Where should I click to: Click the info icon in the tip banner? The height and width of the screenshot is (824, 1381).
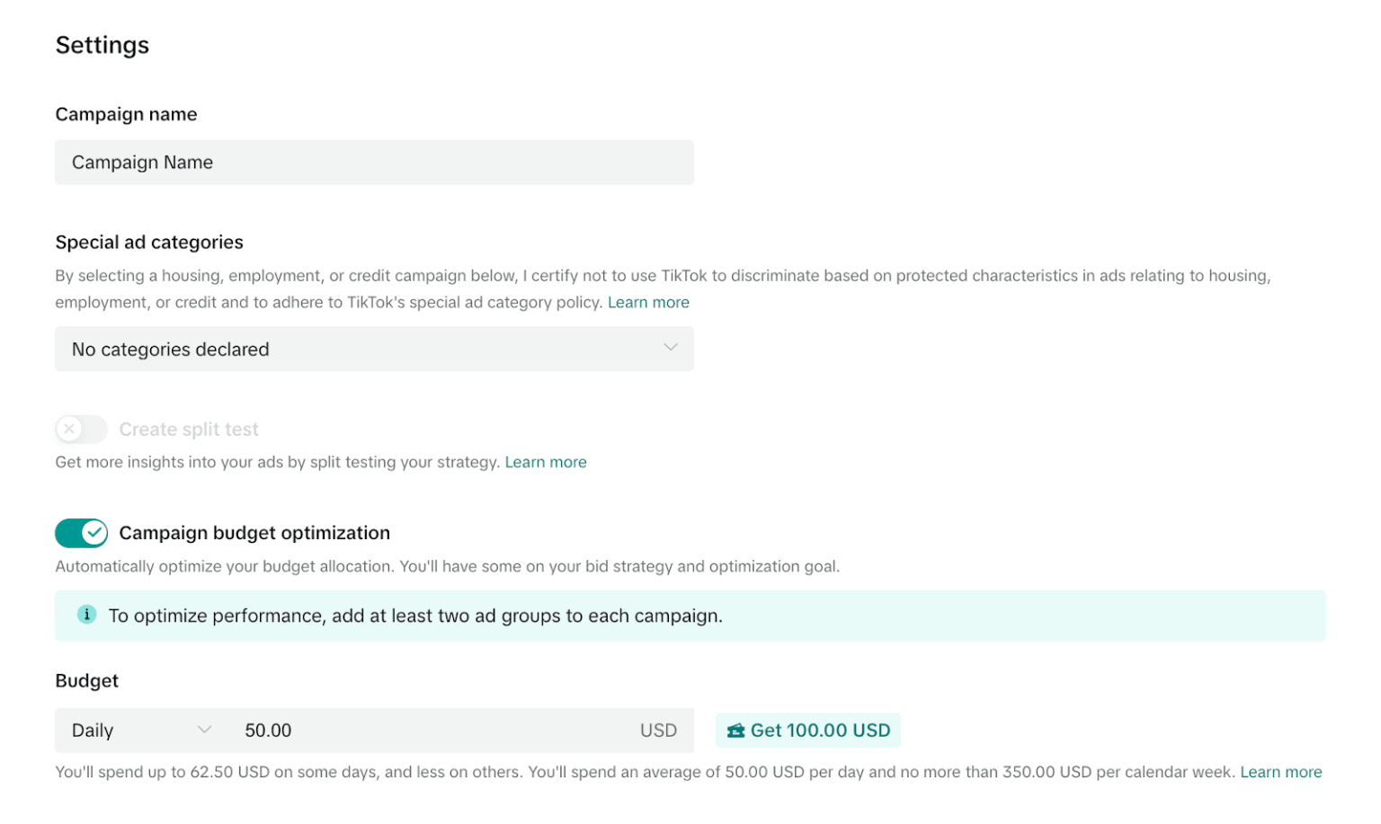pos(86,616)
